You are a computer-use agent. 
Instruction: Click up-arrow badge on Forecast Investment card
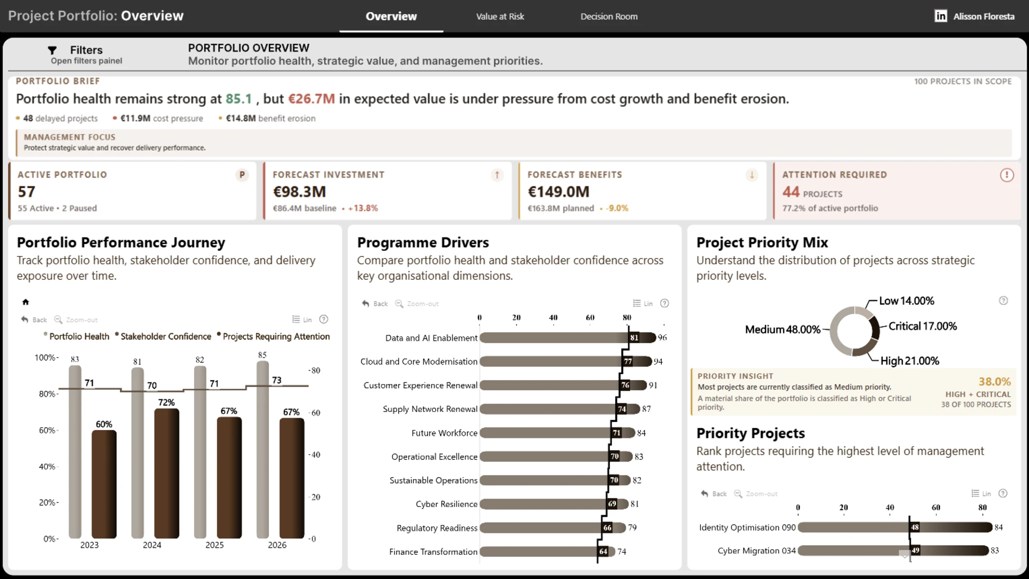(497, 175)
